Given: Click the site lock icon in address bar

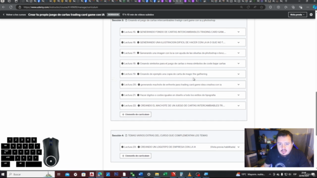Looking at the screenshot, I should [20, 7].
